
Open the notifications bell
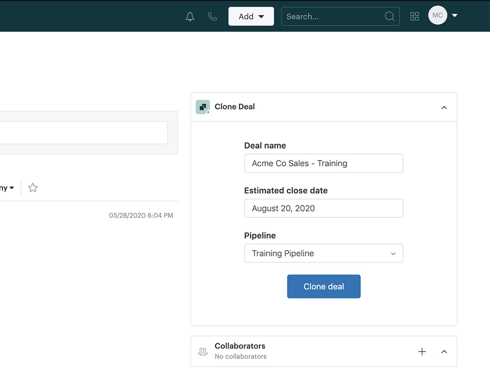(190, 17)
